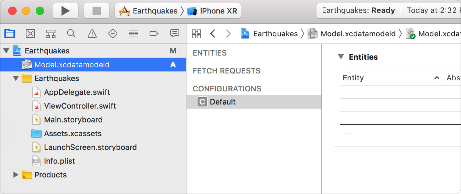Click the Stop button in toolbar

(97, 11)
